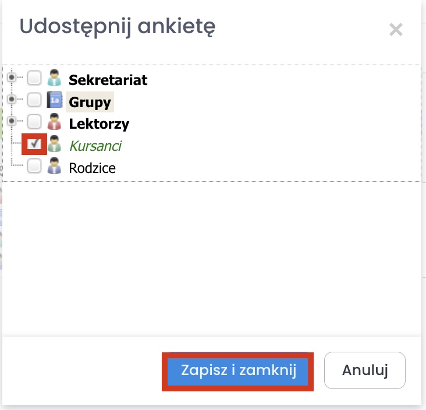Expand the Grupy tree node
426x410 pixels.
pyautogui.click(x=11, y=100)
